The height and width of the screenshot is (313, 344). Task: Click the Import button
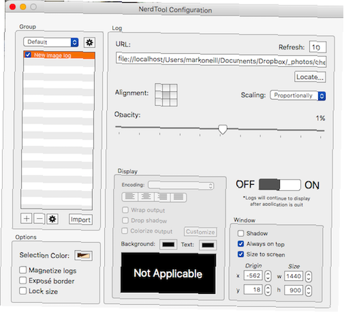click(x=80, y=219)
